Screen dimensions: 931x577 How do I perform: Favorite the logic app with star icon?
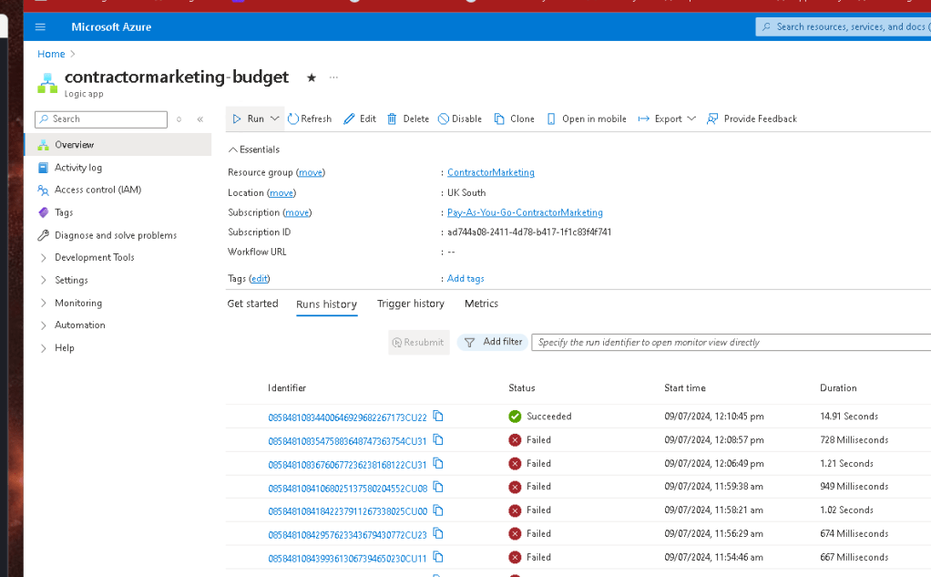pos(312,77)
